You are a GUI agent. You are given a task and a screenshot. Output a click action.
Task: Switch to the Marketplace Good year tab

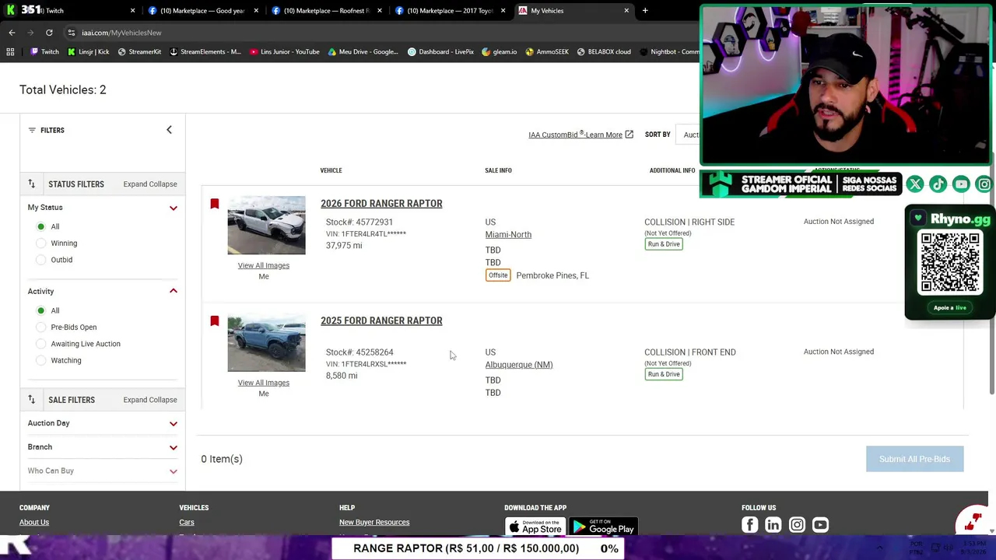tap(202, 11)
